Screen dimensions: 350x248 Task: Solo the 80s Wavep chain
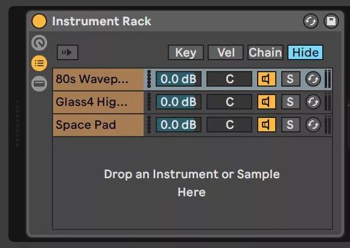(290, 79)
